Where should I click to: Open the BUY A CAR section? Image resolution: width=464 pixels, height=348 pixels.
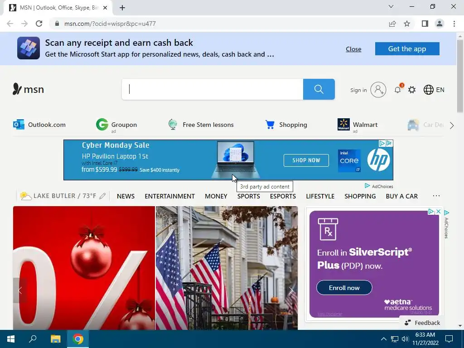coord(402,196)
